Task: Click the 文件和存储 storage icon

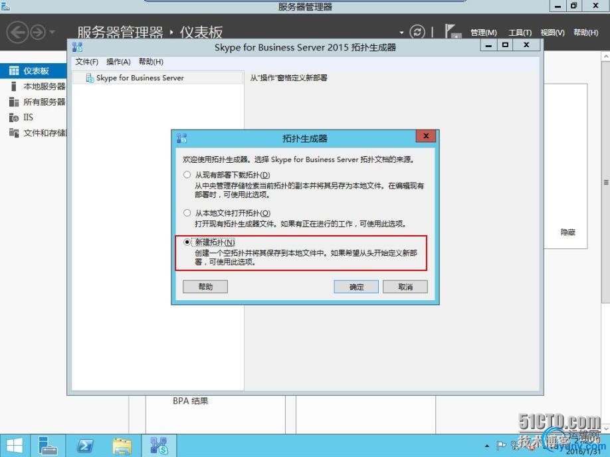Action: (x=14, y=133)
